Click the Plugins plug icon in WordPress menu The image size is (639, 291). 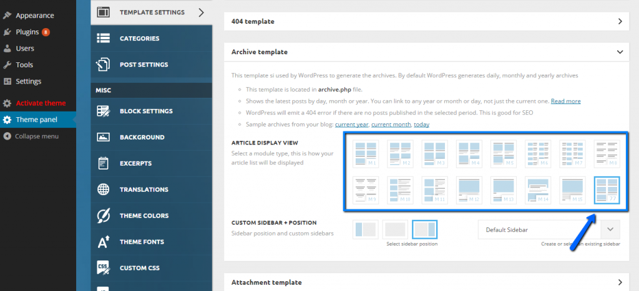click(7, 32)
